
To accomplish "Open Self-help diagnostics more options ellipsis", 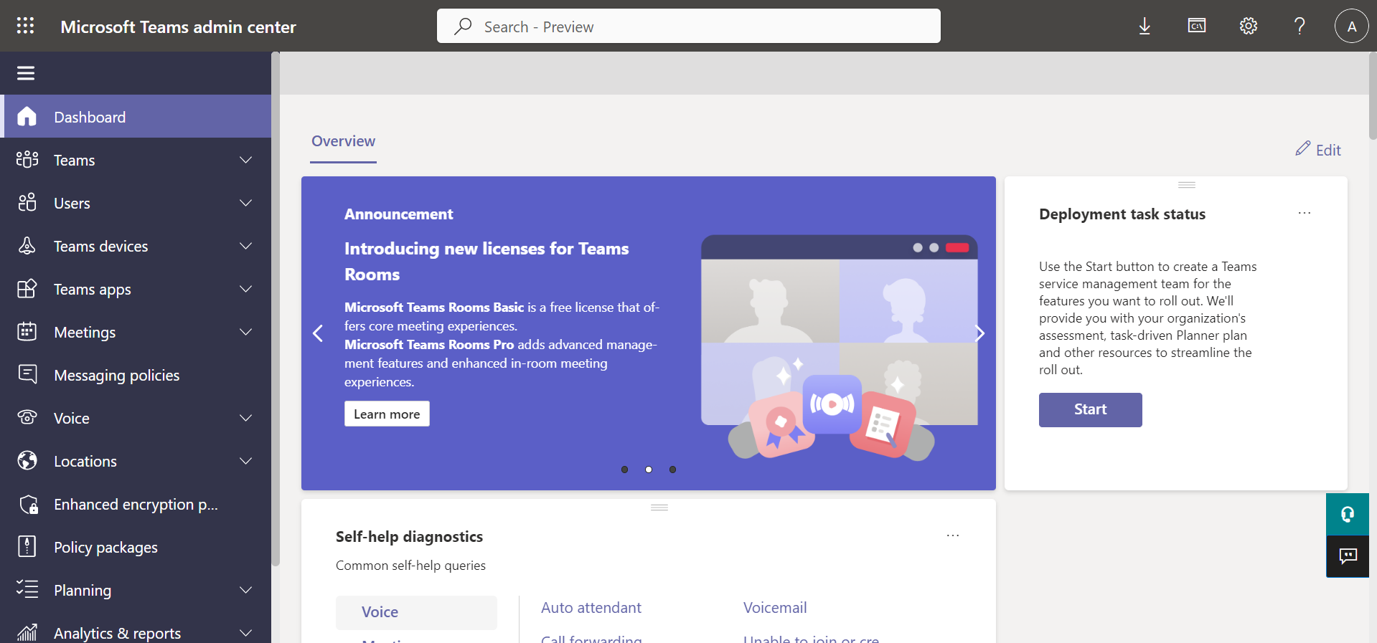I will point(953,535).
